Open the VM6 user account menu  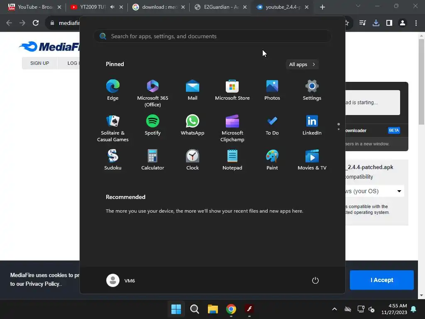121,280
